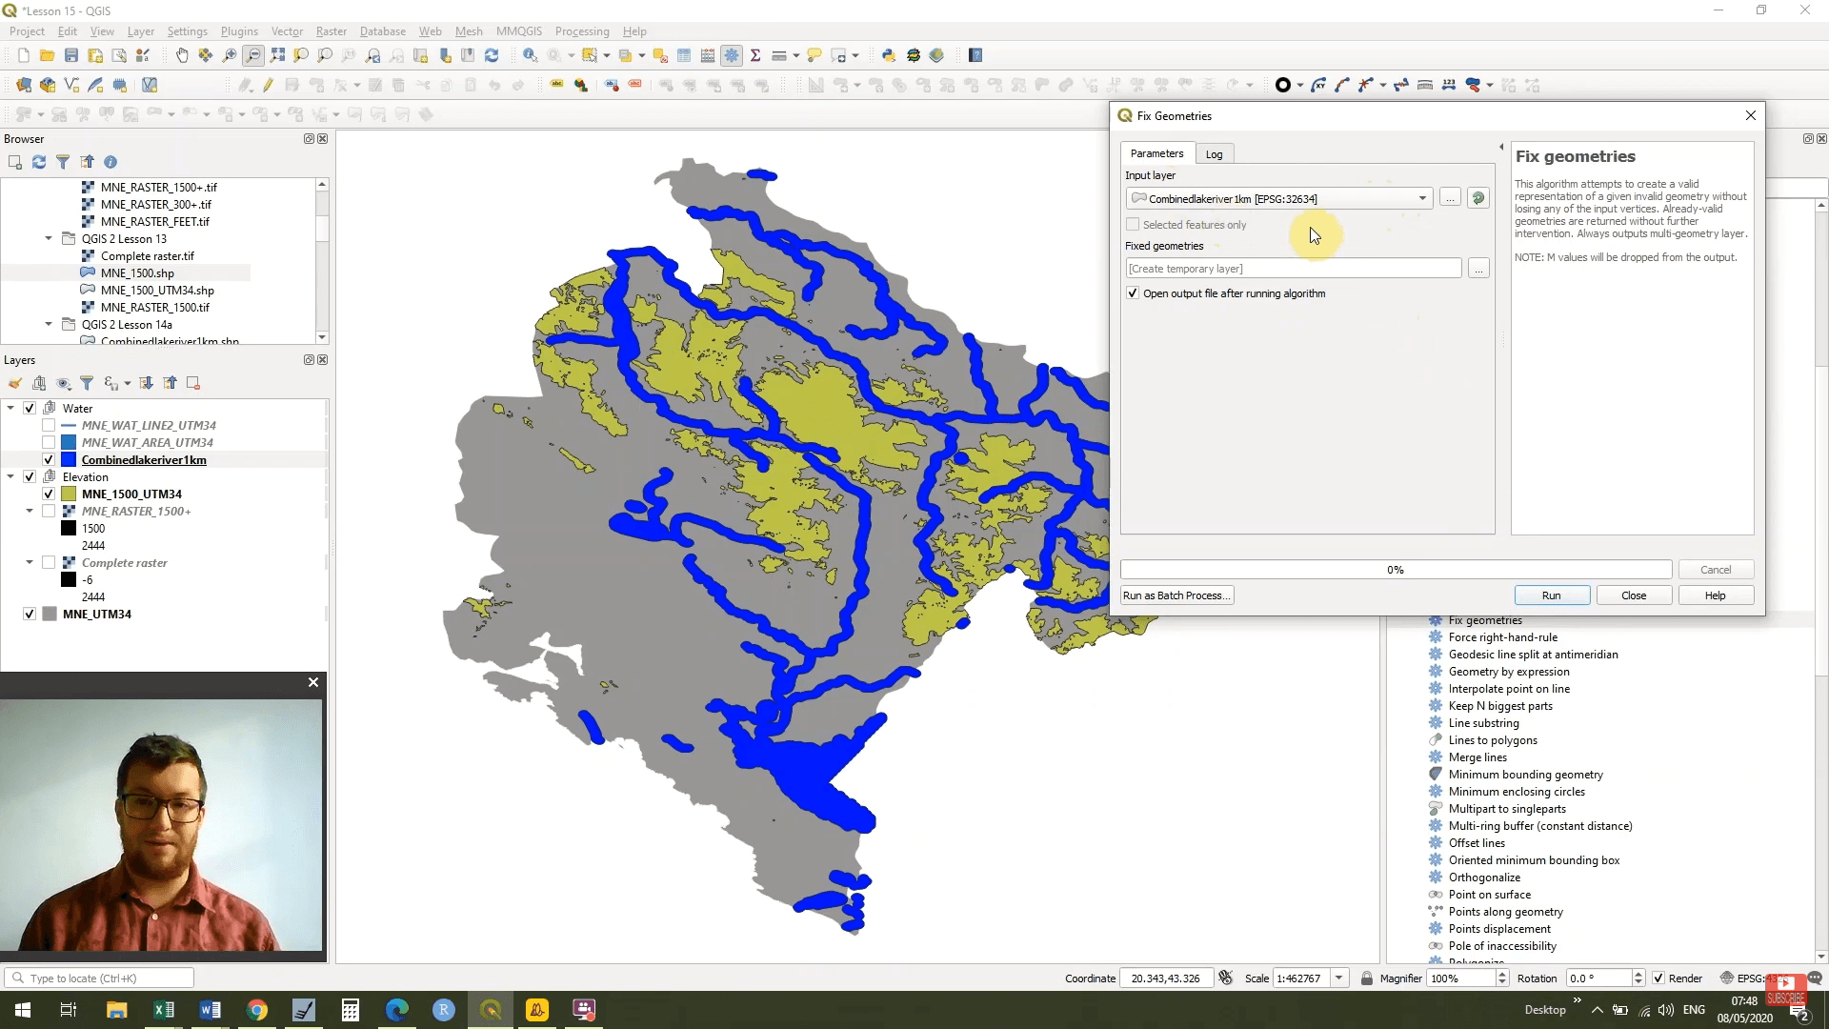Click the Zoom Full extent icon
This screenshot has width=1829, height=1029.
(x=277, y=55)
